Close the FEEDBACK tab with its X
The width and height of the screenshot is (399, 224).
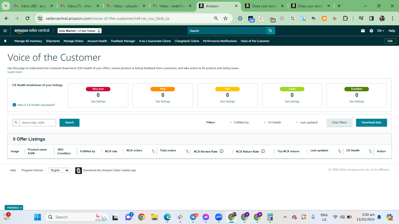pos(21,208)
